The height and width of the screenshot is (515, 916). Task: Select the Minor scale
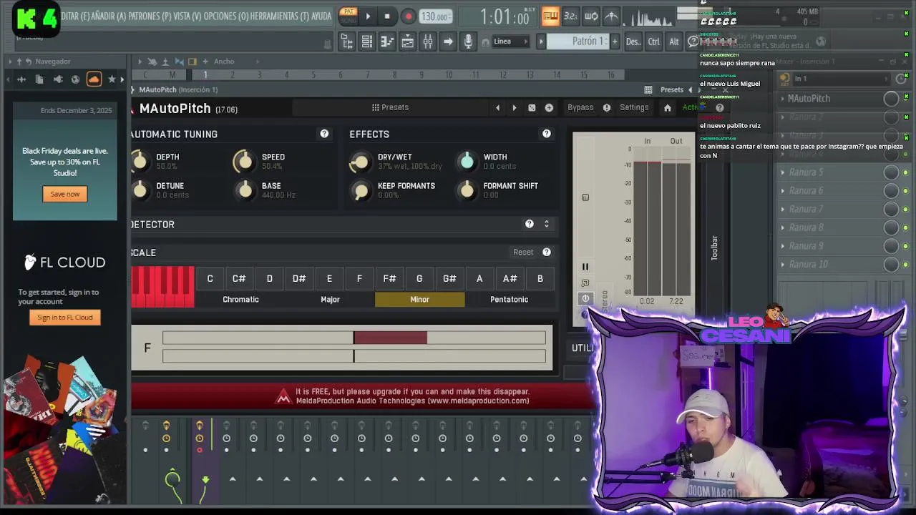(x=419, y=299)
